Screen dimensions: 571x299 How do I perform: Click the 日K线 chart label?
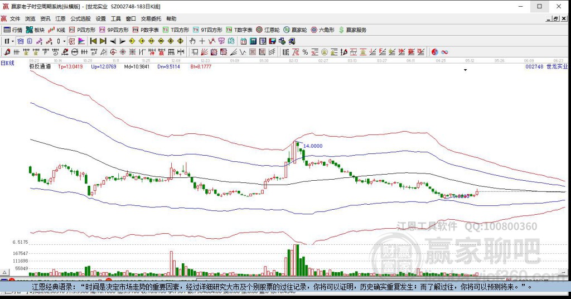[7, 63]
